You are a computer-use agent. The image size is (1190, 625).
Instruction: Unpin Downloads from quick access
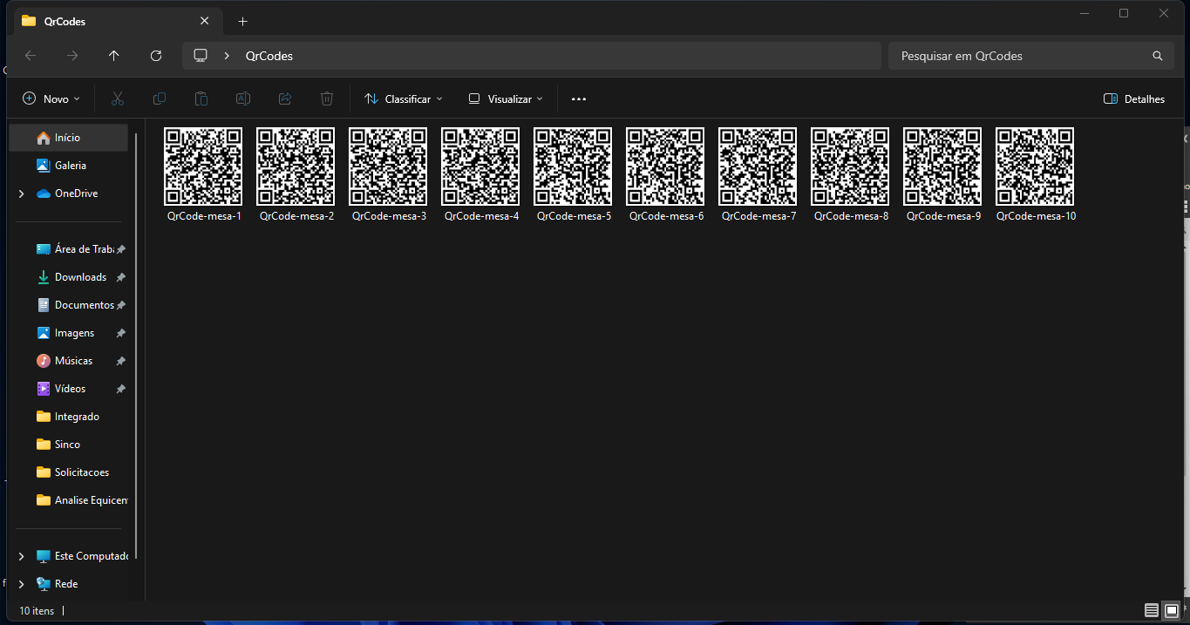121,277
